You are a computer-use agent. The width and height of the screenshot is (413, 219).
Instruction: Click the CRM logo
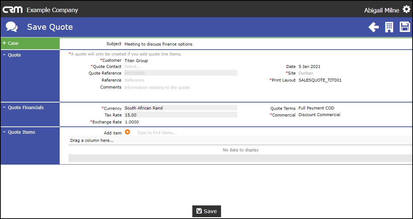pos(13,10)
